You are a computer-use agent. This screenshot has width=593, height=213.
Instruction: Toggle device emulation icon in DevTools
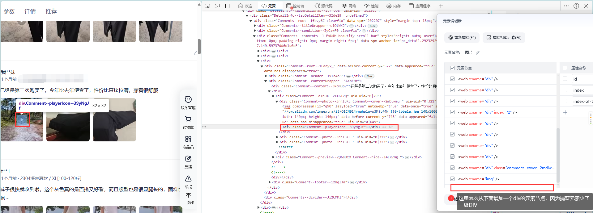[x=217, y=6]
